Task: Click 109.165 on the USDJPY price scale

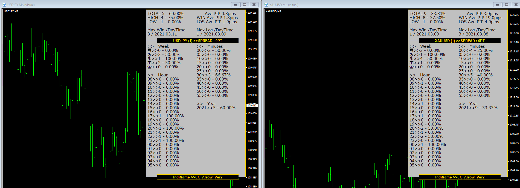Action: coord(252,13)
